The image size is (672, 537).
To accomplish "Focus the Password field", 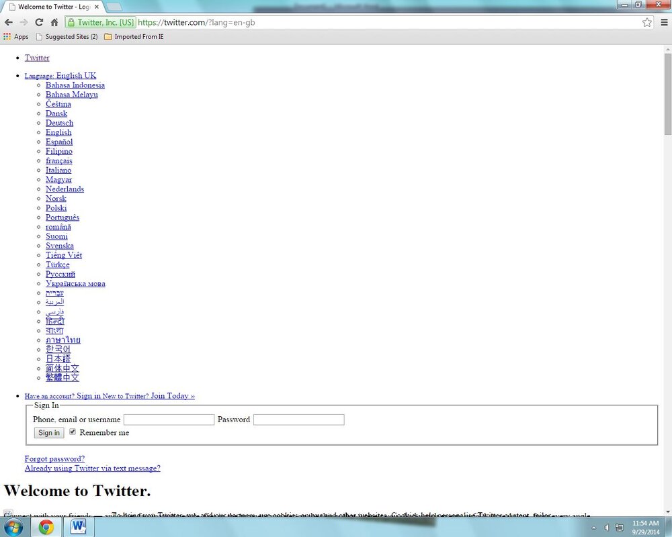I will point(299,420).
